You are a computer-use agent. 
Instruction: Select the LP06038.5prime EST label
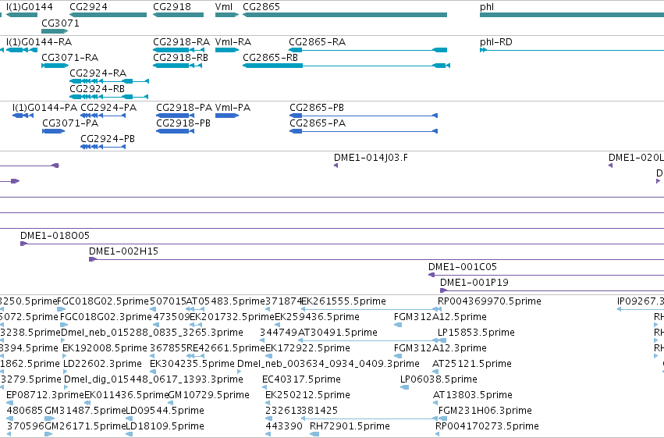pos(439,379)
